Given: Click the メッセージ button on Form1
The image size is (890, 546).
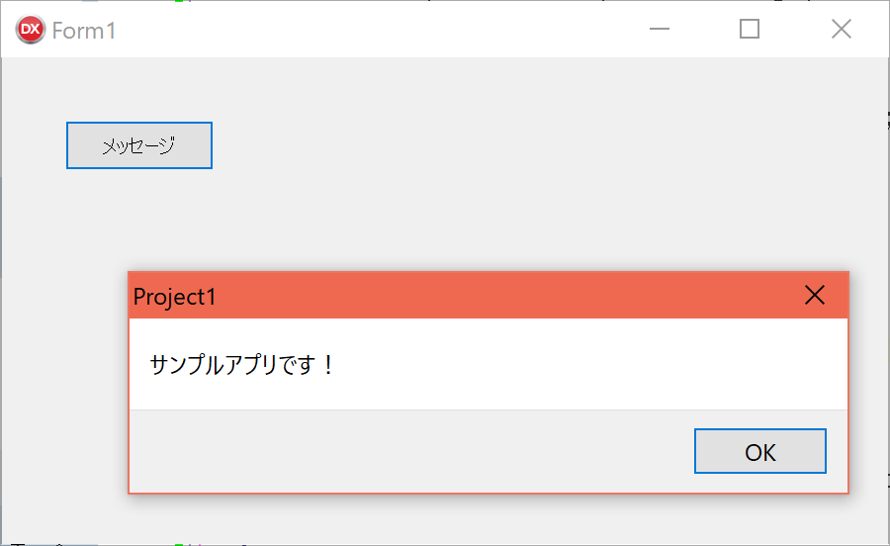Looking at the screenshot, I should (x=139, y=145).
